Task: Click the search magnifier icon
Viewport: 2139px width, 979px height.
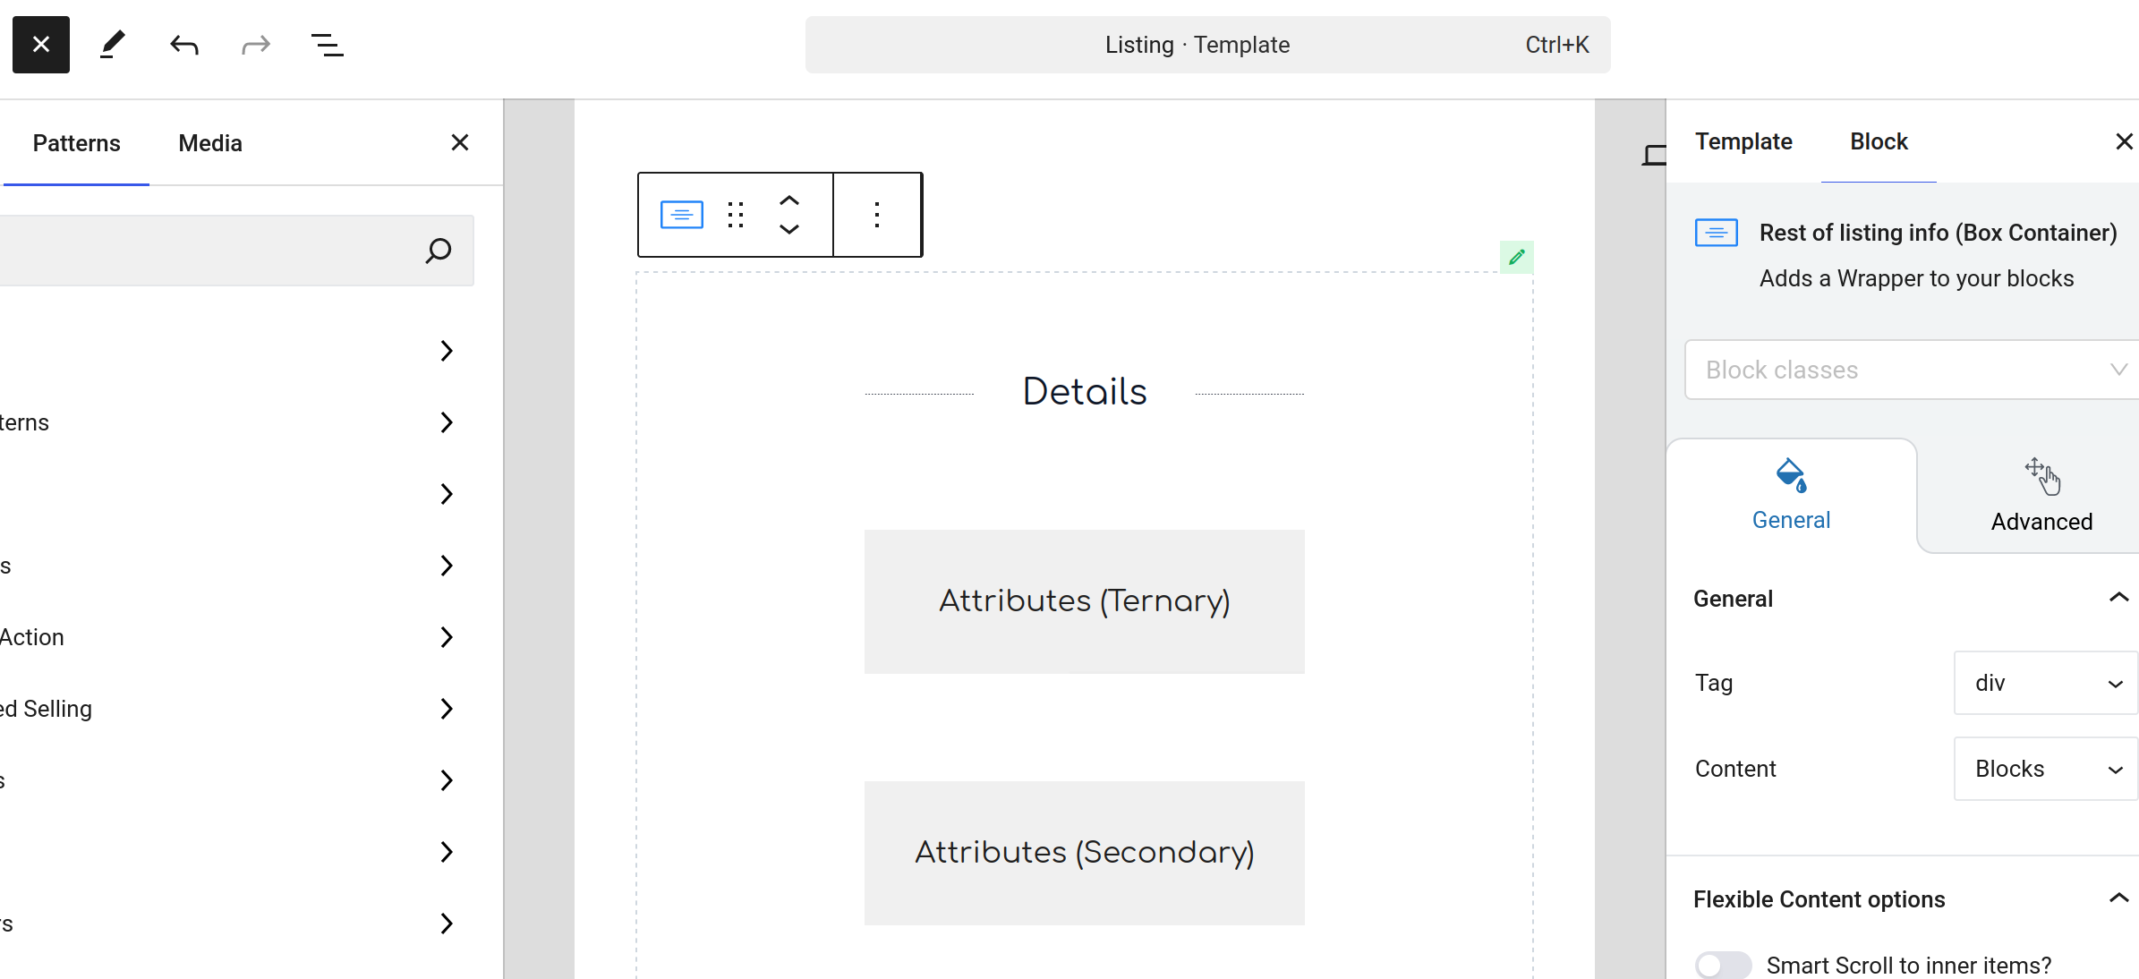Action: [439, 251]
